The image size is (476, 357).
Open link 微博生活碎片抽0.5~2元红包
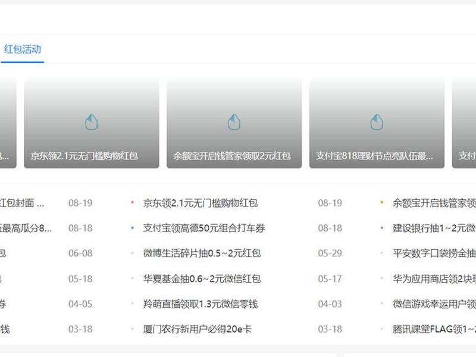click(x=202, y=253)
